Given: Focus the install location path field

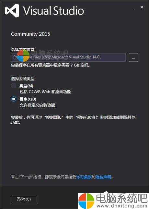Looking at the screenshot, I should [68, 57].
